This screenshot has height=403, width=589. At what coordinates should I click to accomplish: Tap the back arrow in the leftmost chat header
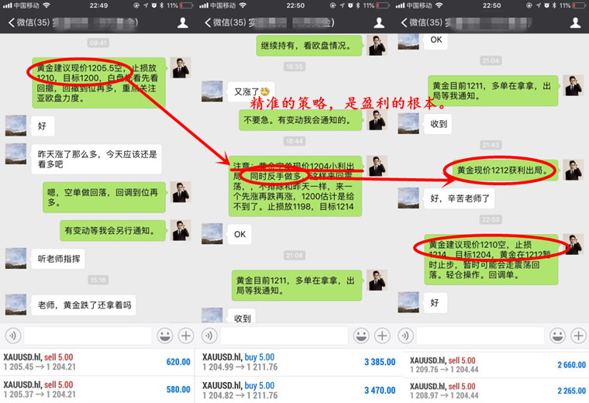point(12,22)
